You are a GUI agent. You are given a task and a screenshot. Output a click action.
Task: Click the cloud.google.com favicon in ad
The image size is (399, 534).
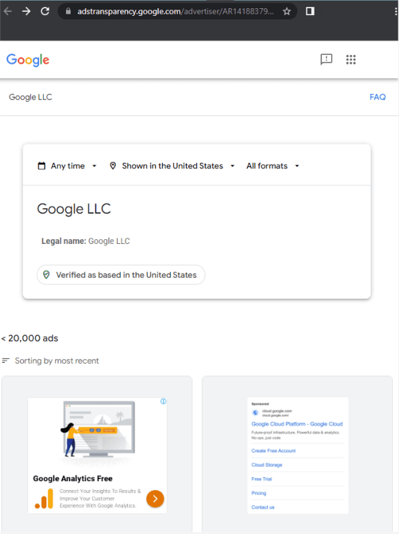click(255, 413)
